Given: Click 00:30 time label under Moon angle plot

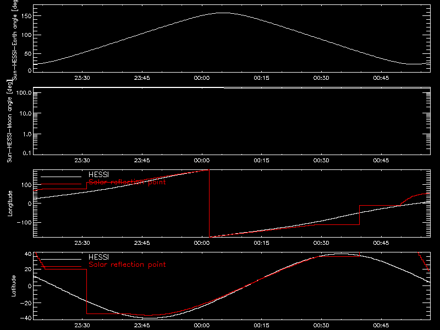Looking at the screenshot, I should click(321, 160).
